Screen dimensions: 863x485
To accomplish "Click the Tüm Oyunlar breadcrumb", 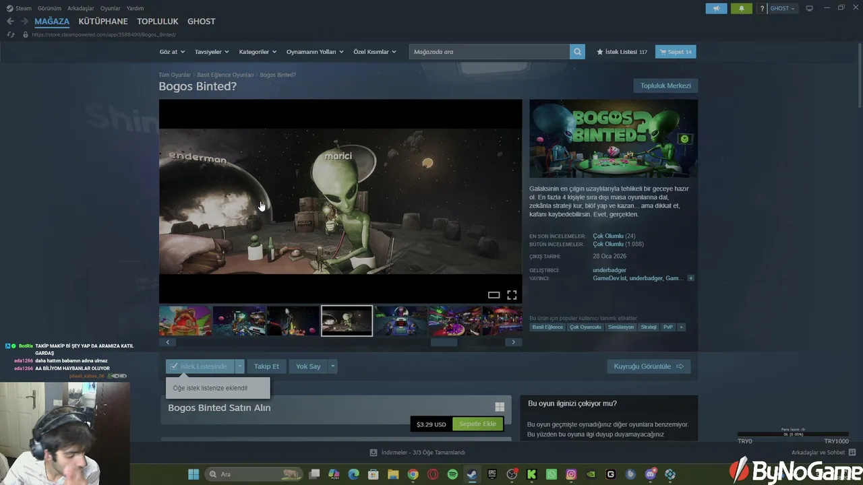I will [x=175, y=75].
